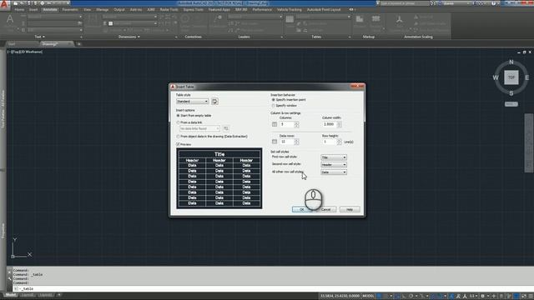Open the dimension style dropdown in ribbon
This screenshot has height=300, width=534.
[129, 17]
